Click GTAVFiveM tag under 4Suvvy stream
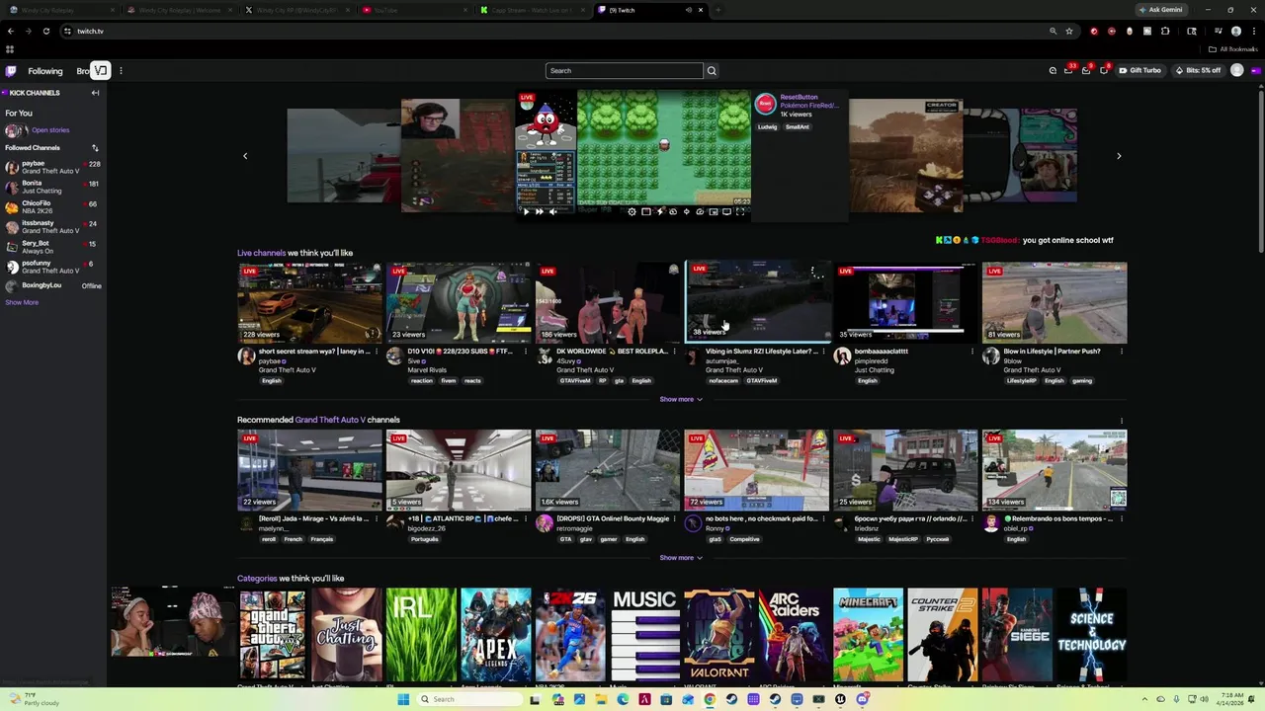1265x711 pixels. click(x=574, y=381)
